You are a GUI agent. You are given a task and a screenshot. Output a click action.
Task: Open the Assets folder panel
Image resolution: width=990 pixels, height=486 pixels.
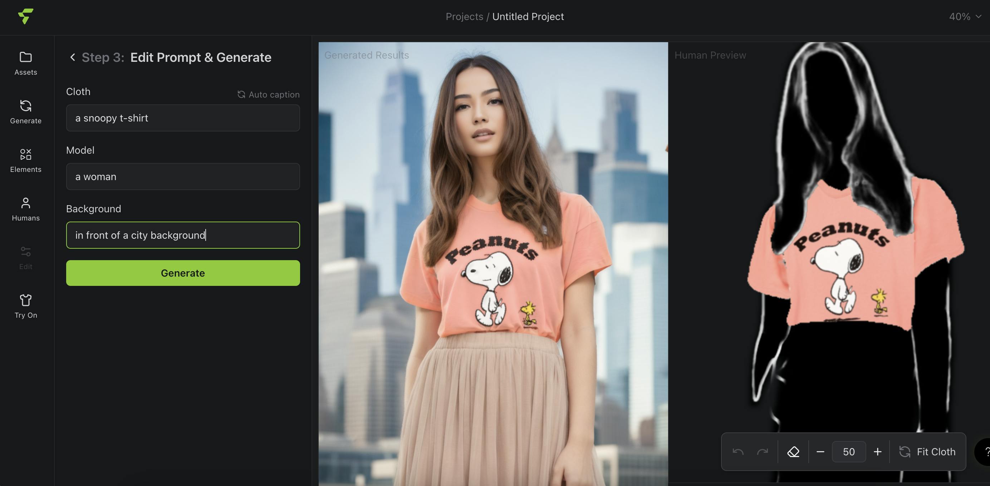[26, 63]
